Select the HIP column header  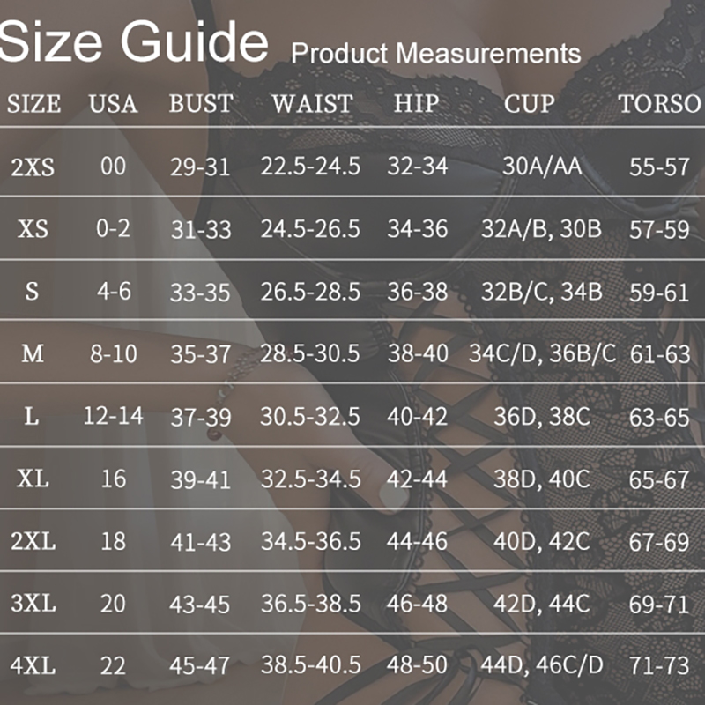tap(416, 104)
